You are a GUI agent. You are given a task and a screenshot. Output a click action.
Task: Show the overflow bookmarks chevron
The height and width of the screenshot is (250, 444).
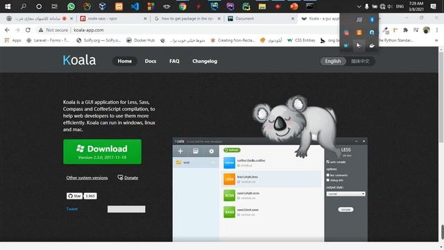[x=436, y=40]
